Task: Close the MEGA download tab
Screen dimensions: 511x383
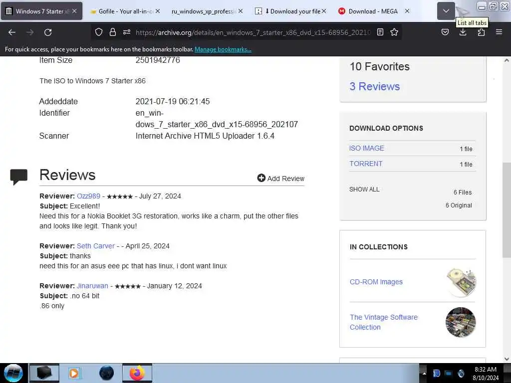Action: 407,11
